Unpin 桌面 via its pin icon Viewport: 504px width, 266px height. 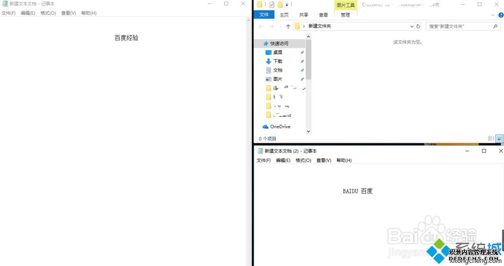coord(302,52)
